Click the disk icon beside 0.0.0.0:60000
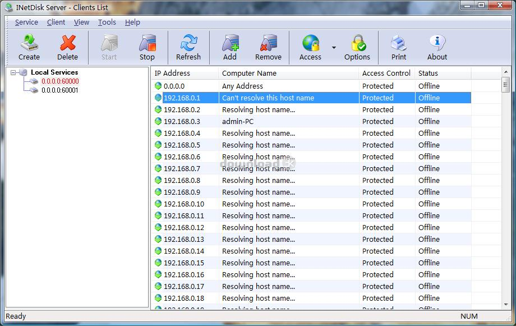The height and width of the screenshot is (326, 516). 34,81
